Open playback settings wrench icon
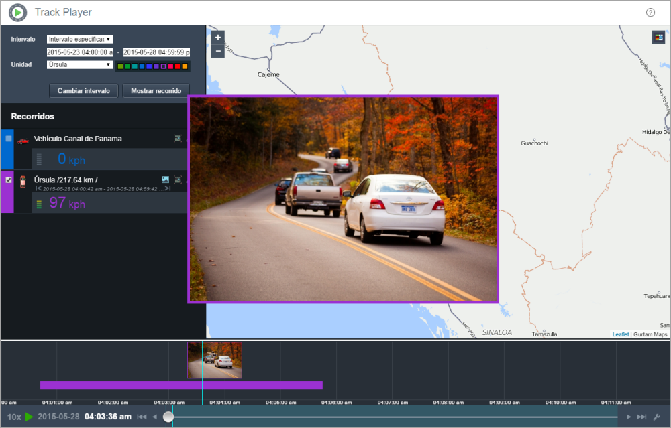The width and height of the screenshot is (671, 428). pos(658,417)
